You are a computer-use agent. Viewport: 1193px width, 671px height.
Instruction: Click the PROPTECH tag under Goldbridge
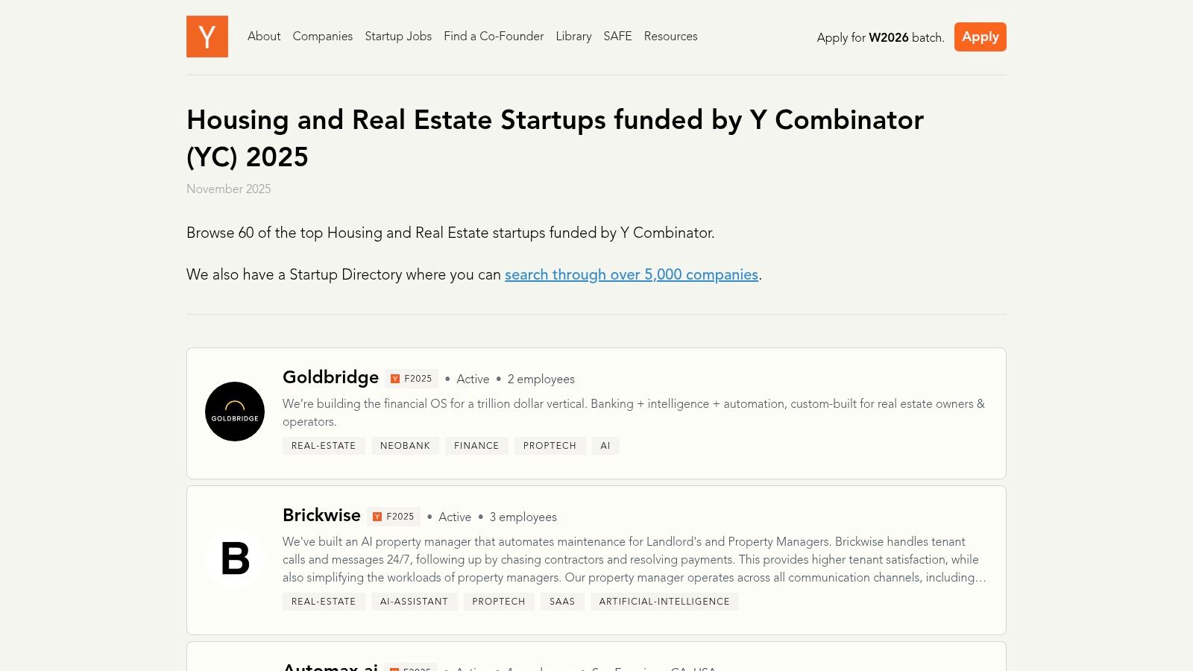coord(550,445)
